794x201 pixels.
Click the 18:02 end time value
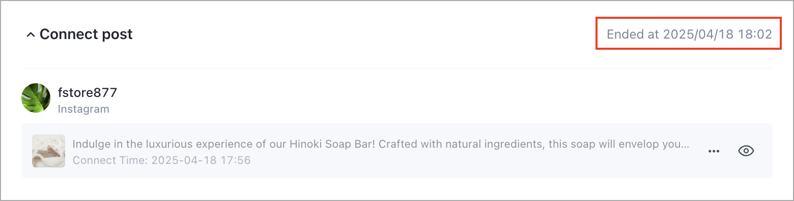click(x=757, y=34)
